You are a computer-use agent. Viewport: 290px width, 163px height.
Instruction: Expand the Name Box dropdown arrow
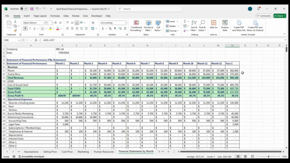pyautogui.click(x=19, y=40)
